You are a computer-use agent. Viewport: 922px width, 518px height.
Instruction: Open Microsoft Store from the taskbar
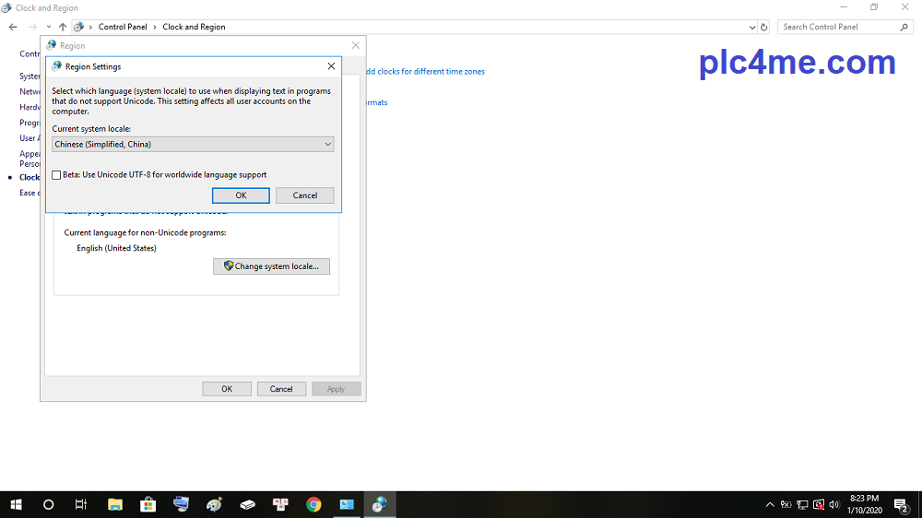coord(148,504)
